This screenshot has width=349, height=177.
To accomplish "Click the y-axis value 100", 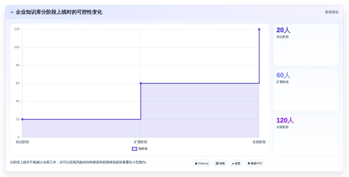I will [x=17, y=47].
